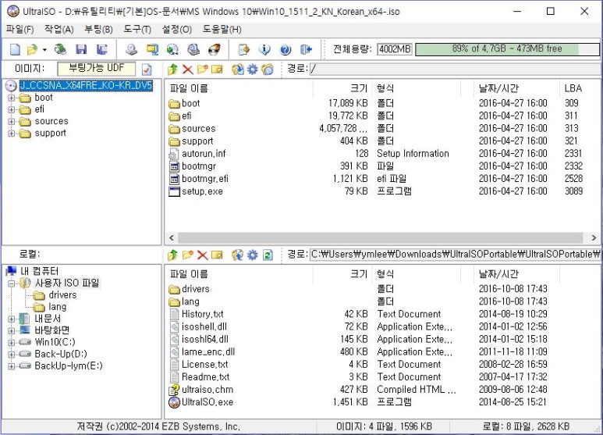Click the red X delete icon in local pane

point(202,255)
